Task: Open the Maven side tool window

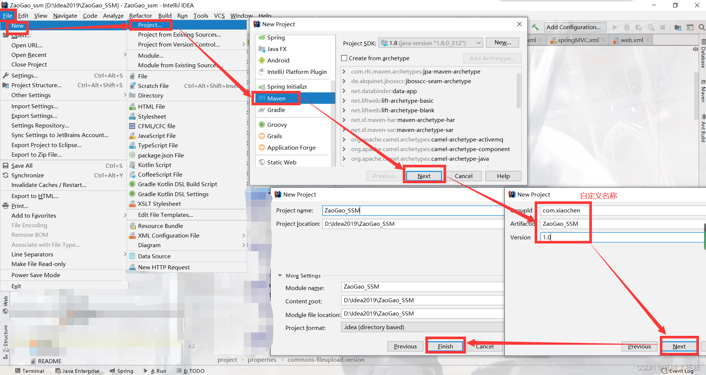Action: (x=703, y=91)
